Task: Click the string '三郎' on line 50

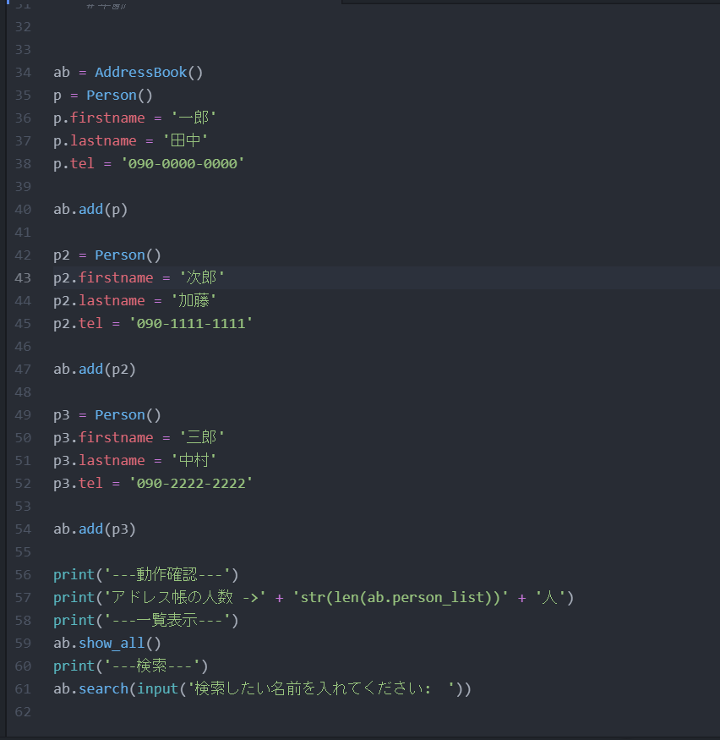Action: (202, 437)
